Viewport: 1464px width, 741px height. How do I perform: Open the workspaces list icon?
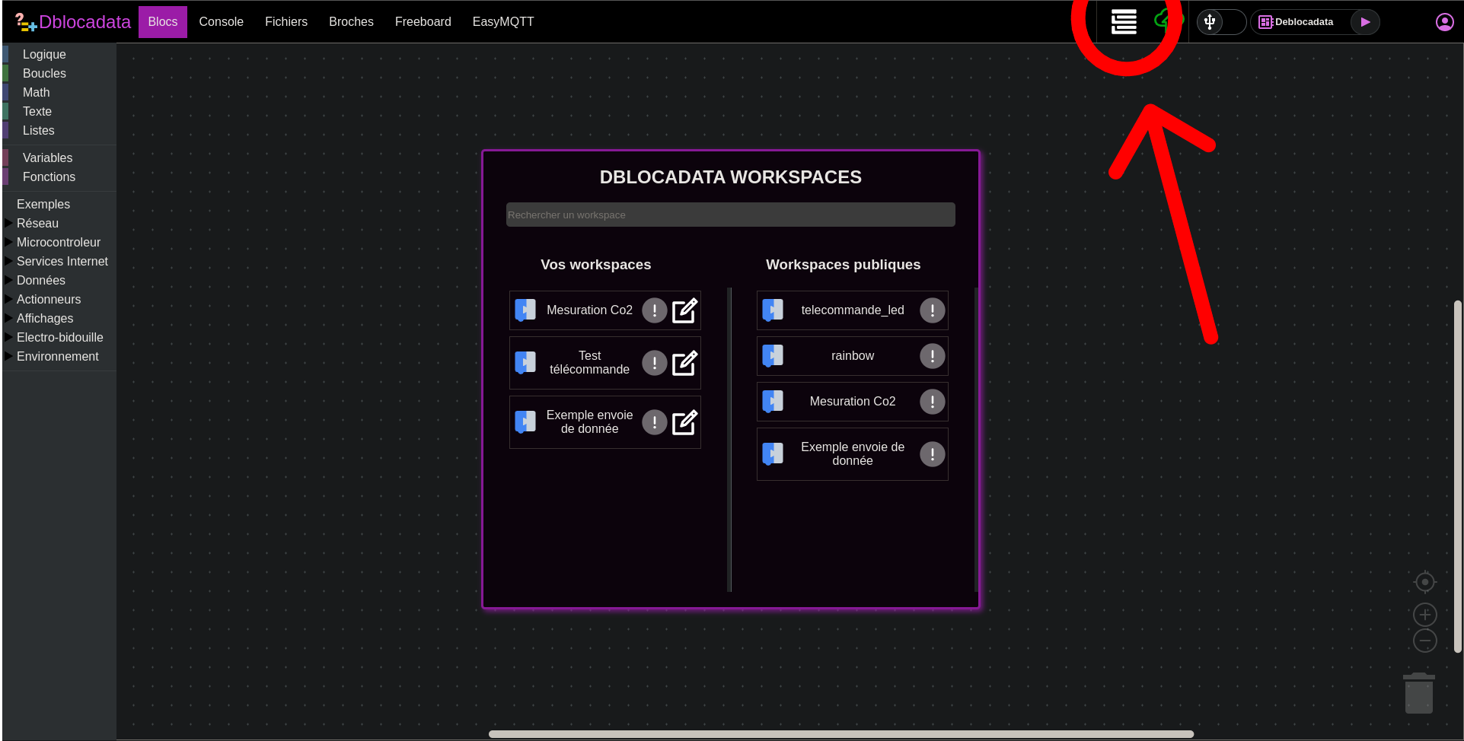click(1124, 22)
